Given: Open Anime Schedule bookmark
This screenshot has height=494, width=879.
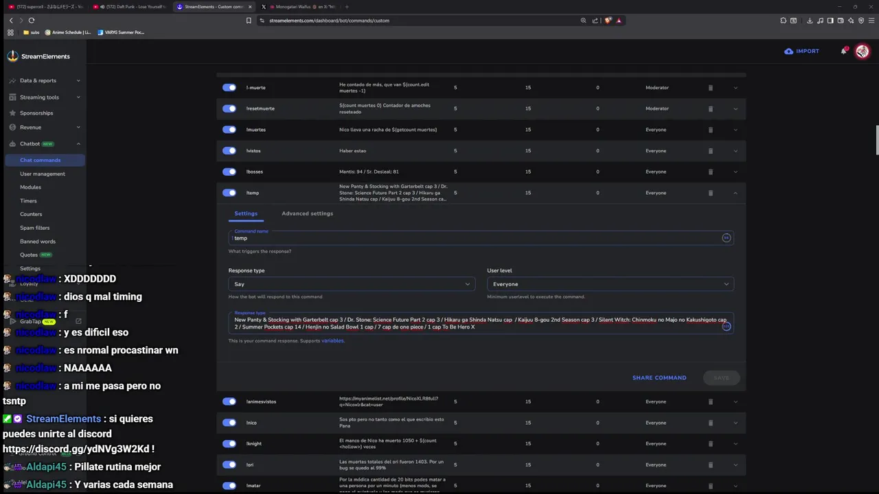Looking at the screenshot, I should point(68,32).
